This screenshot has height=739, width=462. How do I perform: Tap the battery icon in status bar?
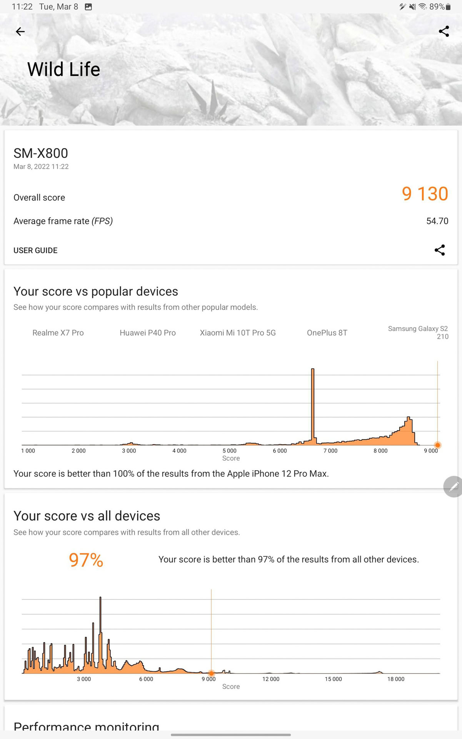pyautogui.click(x=448, y=7)
